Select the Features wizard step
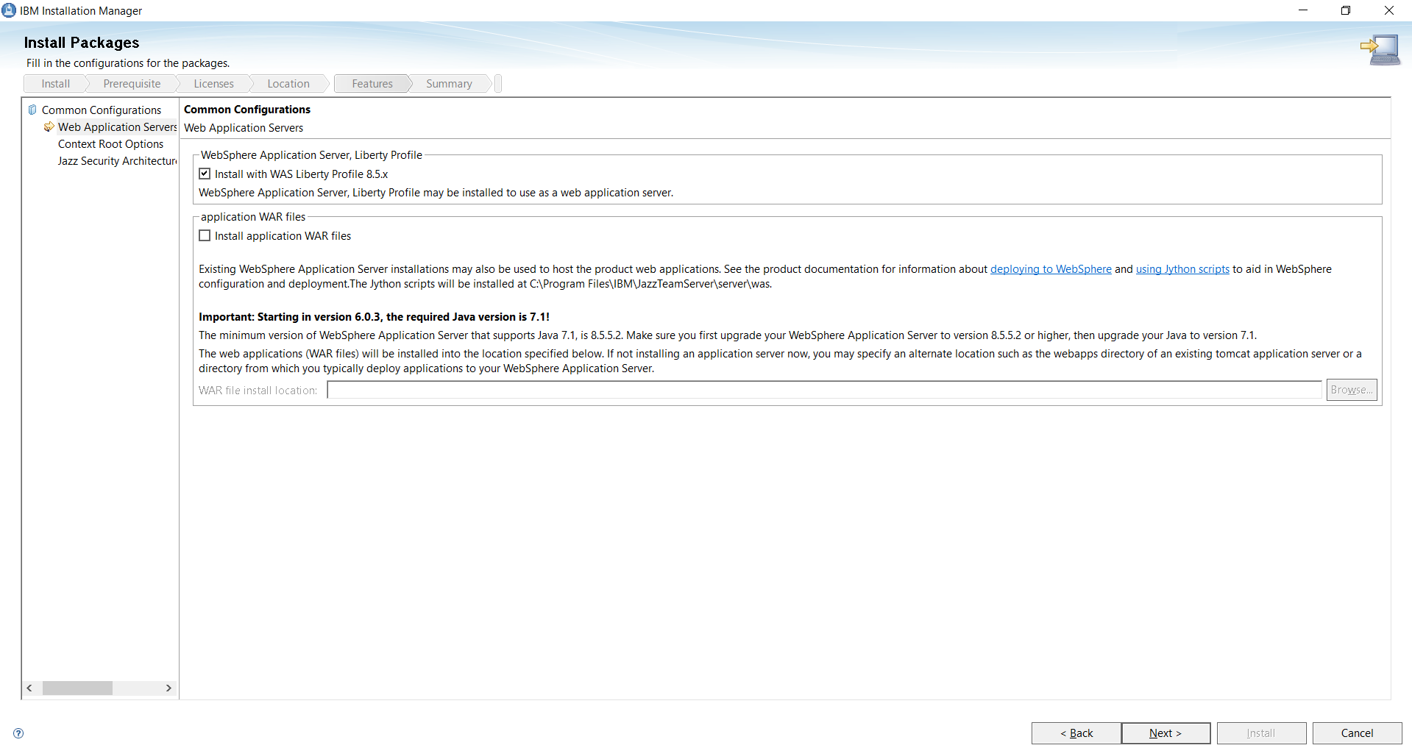This screenshot has height=748, width=1412. pyautogui.click(x=372, y=84)
